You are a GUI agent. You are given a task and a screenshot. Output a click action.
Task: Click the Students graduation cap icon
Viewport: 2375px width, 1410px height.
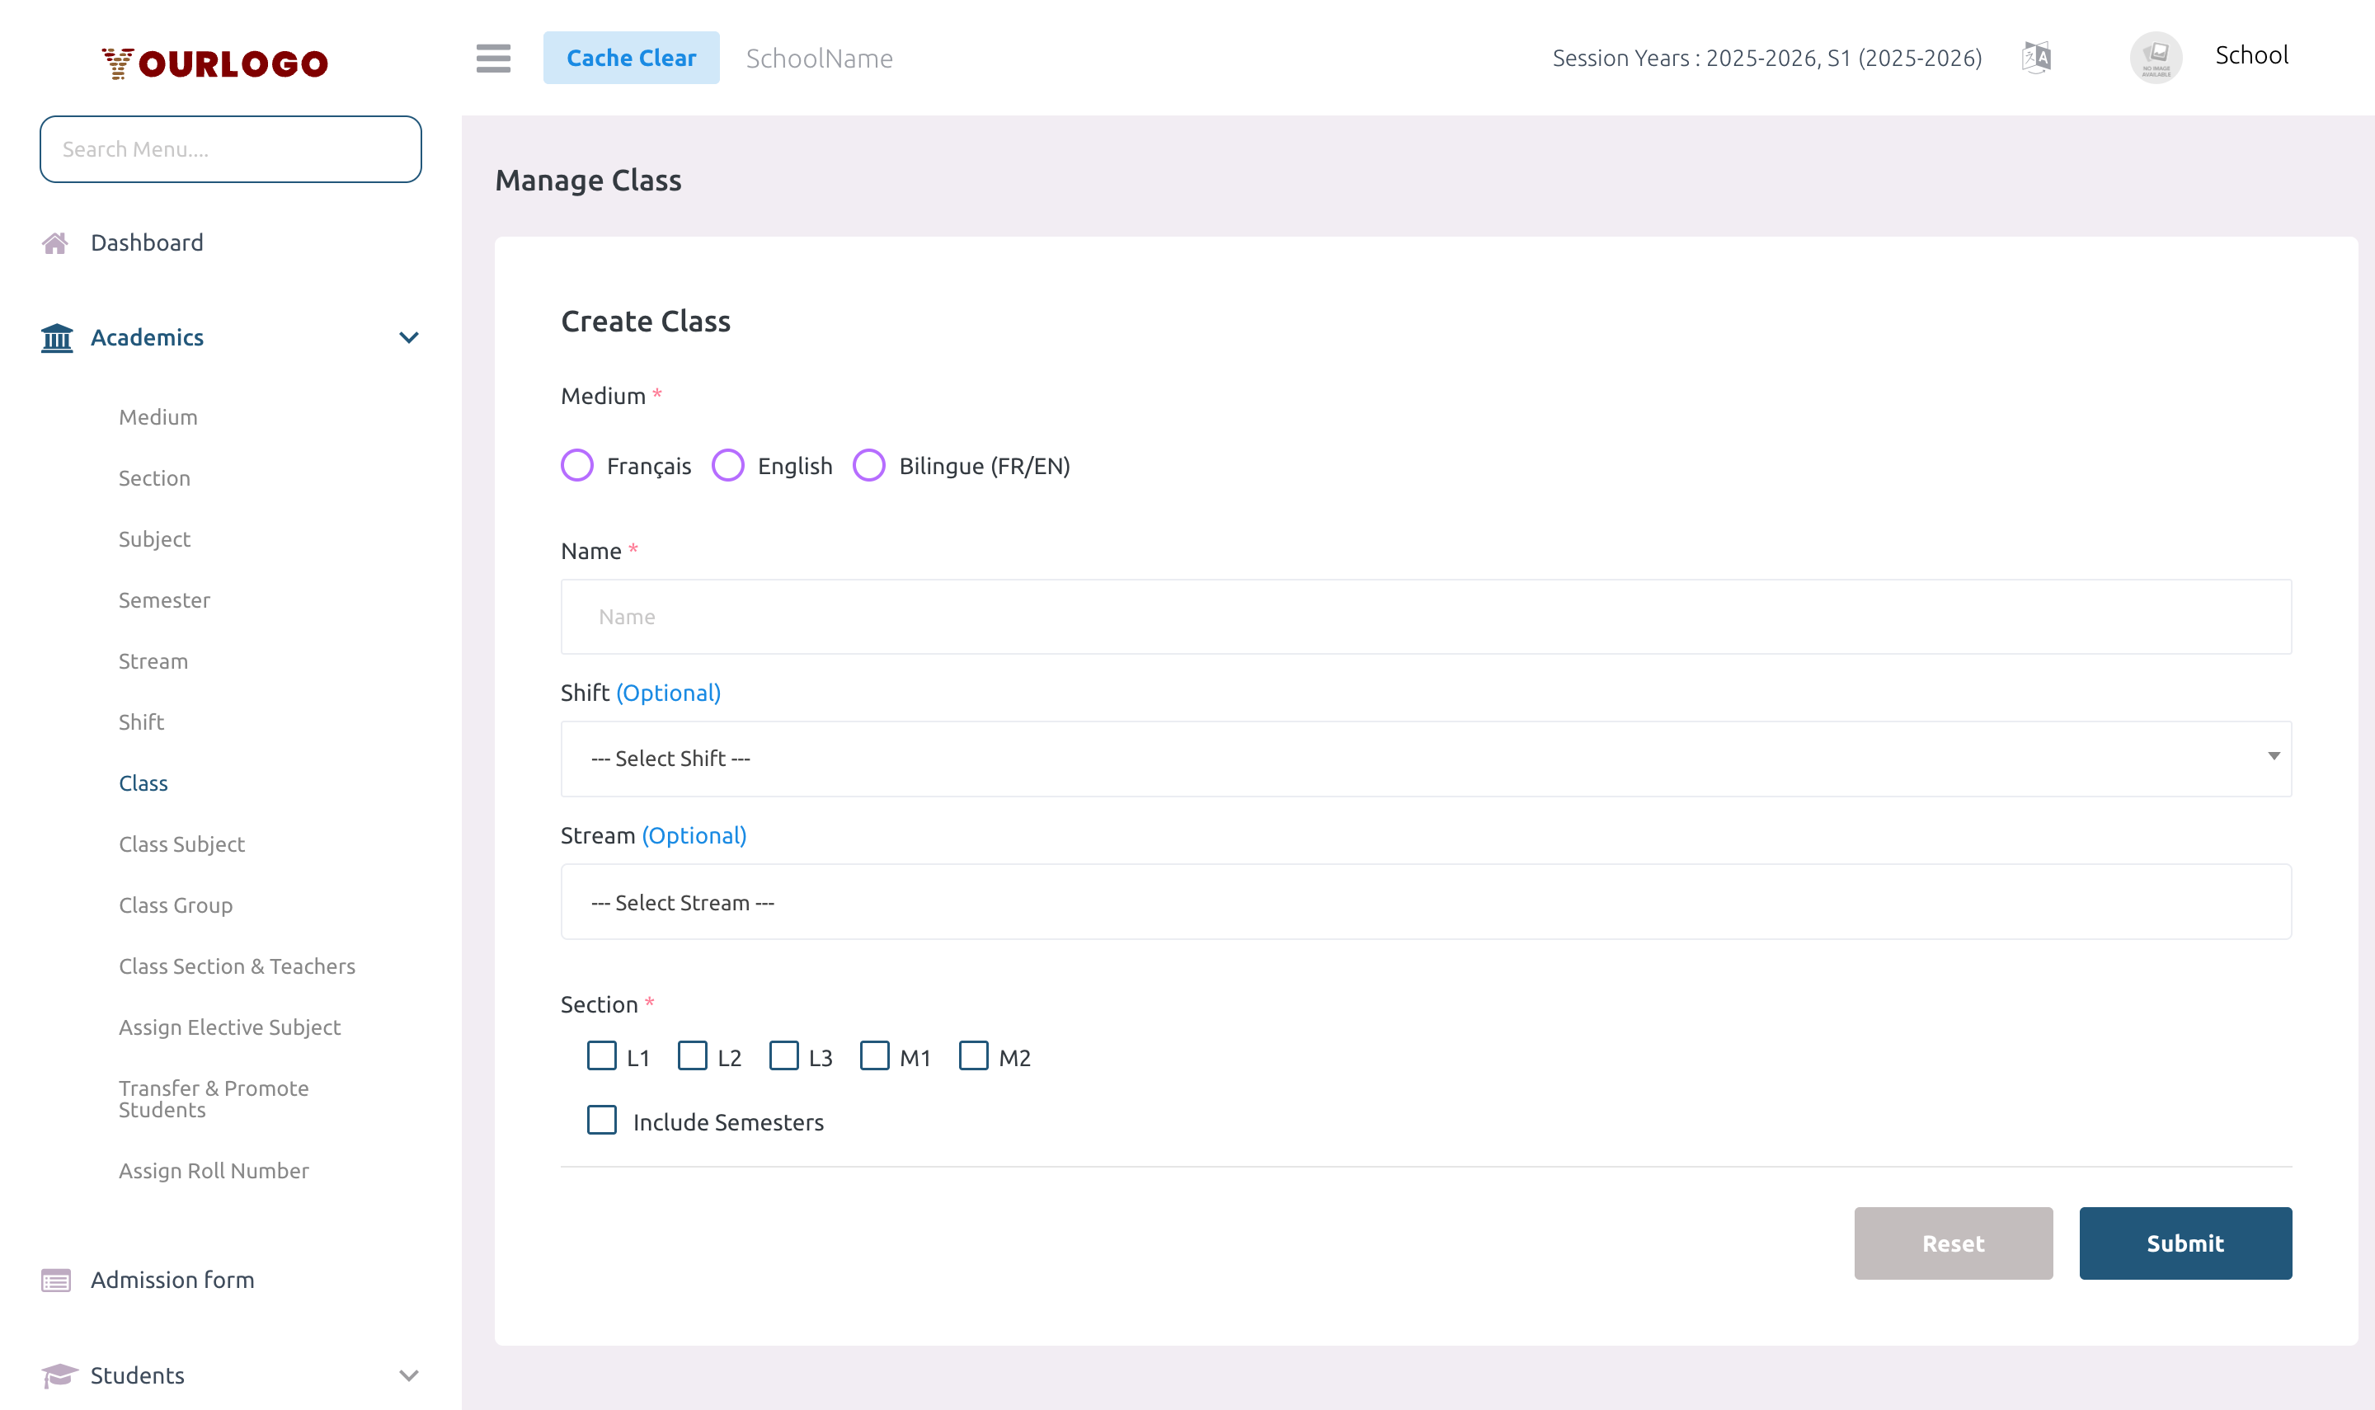coord(56,1375)
